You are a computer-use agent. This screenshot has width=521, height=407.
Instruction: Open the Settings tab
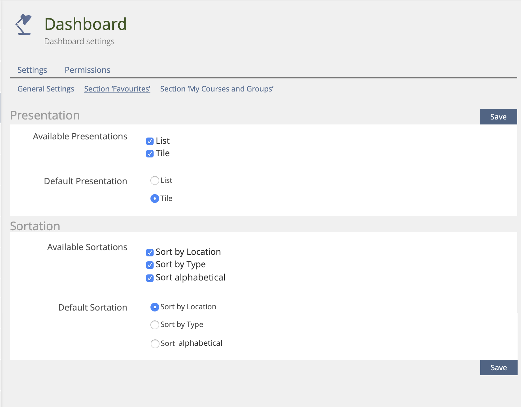tap(32, 70)
